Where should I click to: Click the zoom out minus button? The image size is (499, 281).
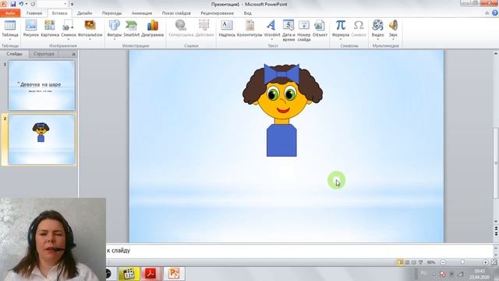(443, 262)
